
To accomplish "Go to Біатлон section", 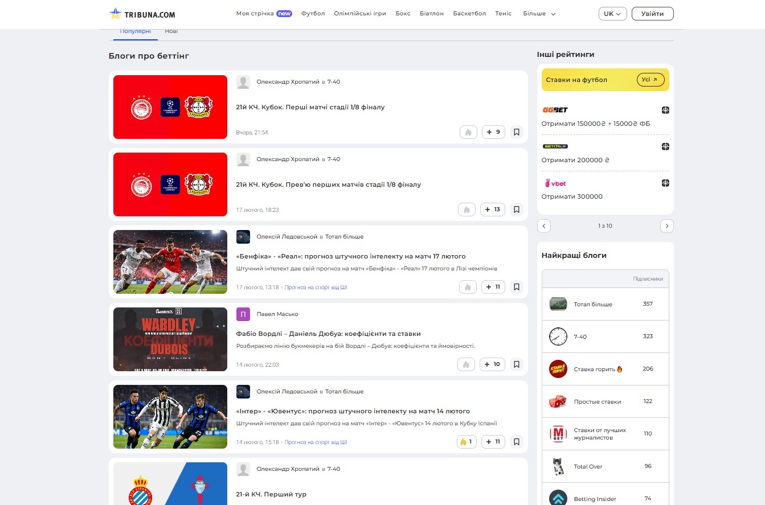I will coord(432,14).
